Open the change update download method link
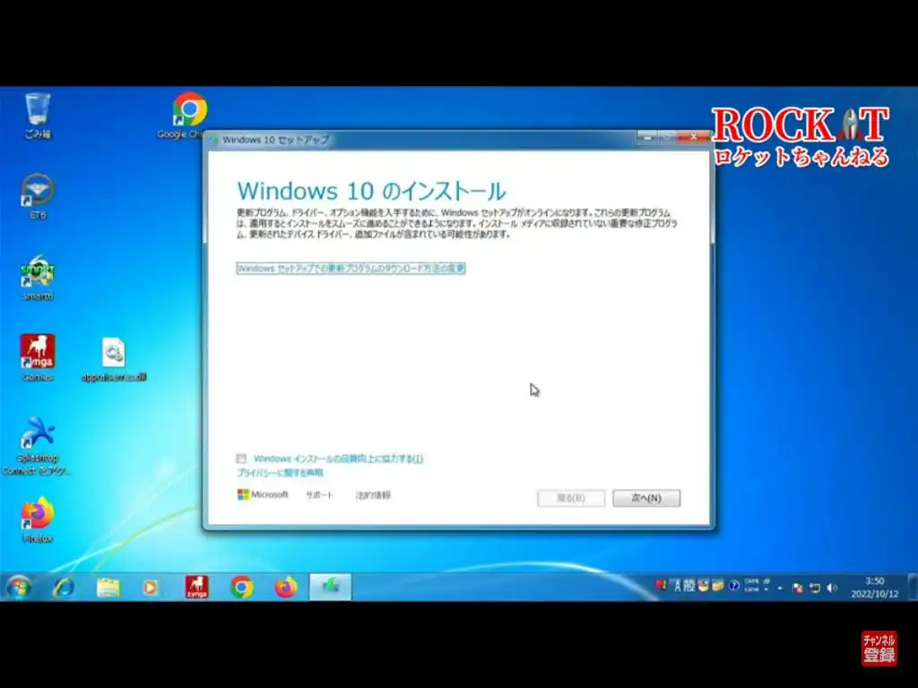The width and height of the screenshot is (918, 688). pos(351,269)
